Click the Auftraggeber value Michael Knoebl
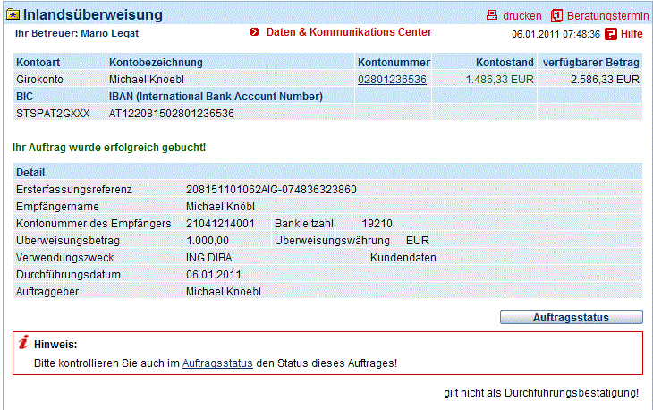Screen dimensions: 653x410 [224, 292]
